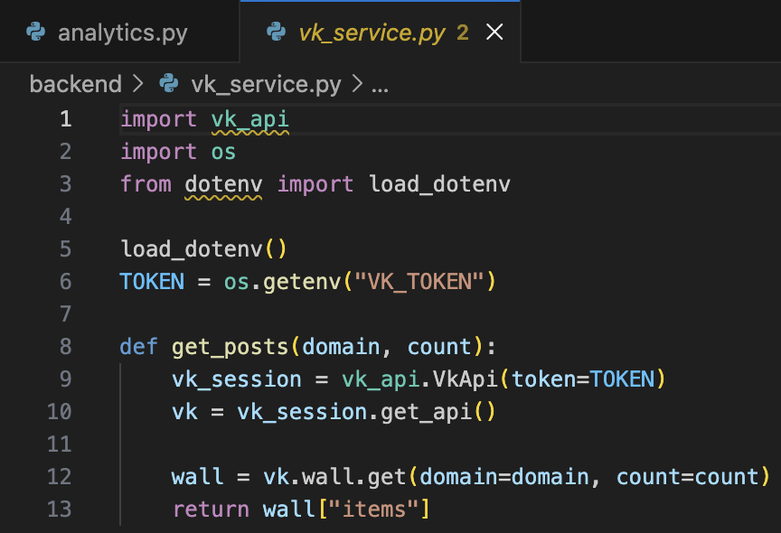Select line 1 via its line number
Image resolution: width=781 pixels, height=533 pixels.
[x=65, y=119]
